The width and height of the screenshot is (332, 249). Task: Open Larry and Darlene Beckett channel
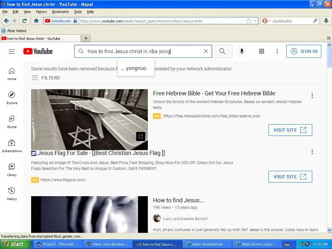[x=185, y=219]
